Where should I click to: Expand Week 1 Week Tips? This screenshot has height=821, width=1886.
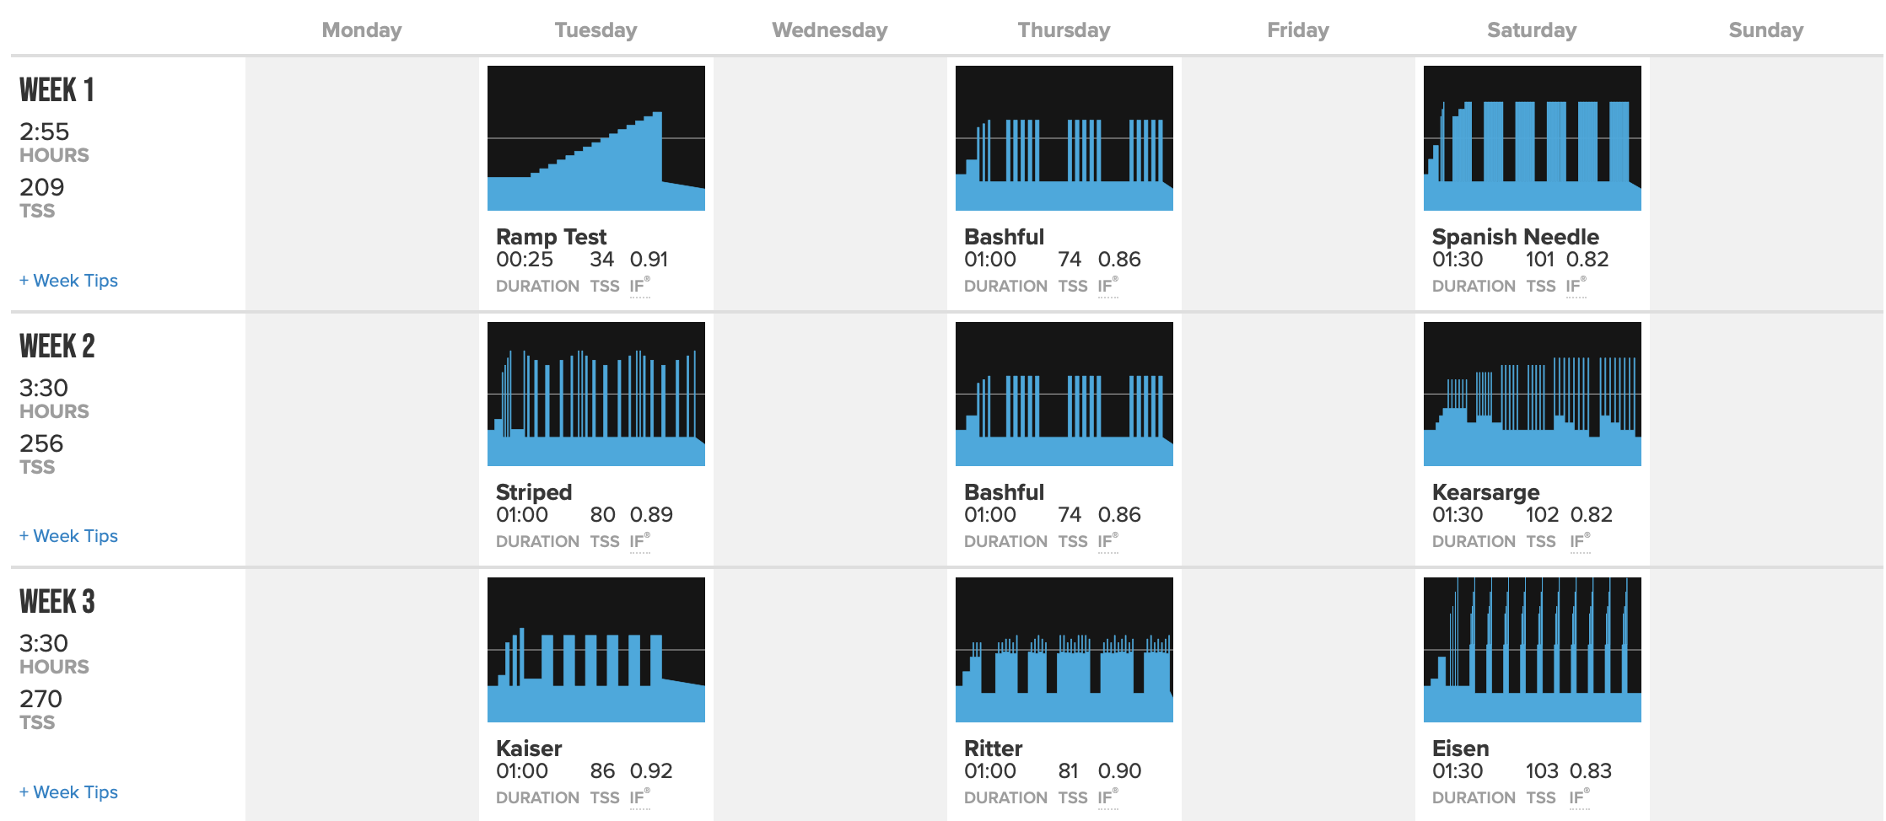click(x=69, y=281)
